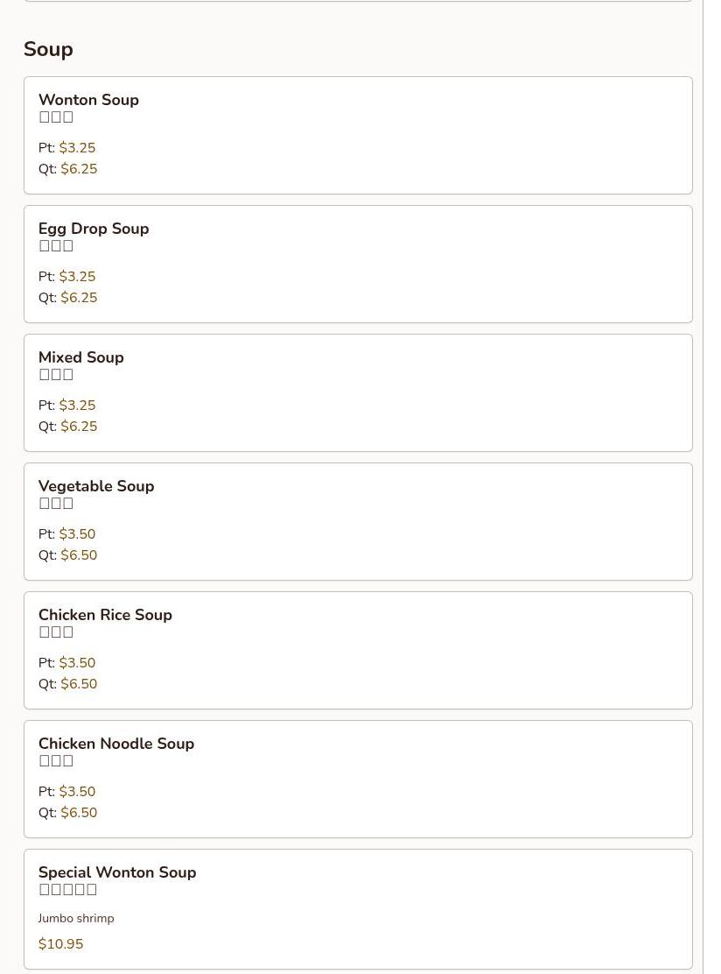Click the Soup section heading
Image resolution: width=721 pixels, height=974 pixels.
click(x=48, y=49)
